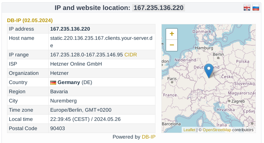This screenshot has width=264, height=143.
Task: Click the bold IP address value in table
Action: click(70, 29)
